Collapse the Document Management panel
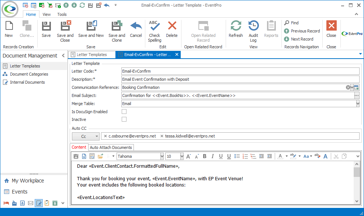Viewport: 364px width, 216px height. pyautogui.click(x=63, y=56)
